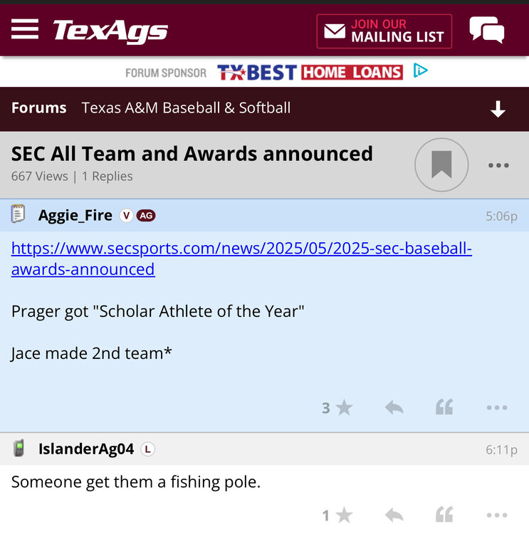The height and width of the screenshot is (534, 529).
Task: Open the hamburger navigation menu
Action: [25, 30]
